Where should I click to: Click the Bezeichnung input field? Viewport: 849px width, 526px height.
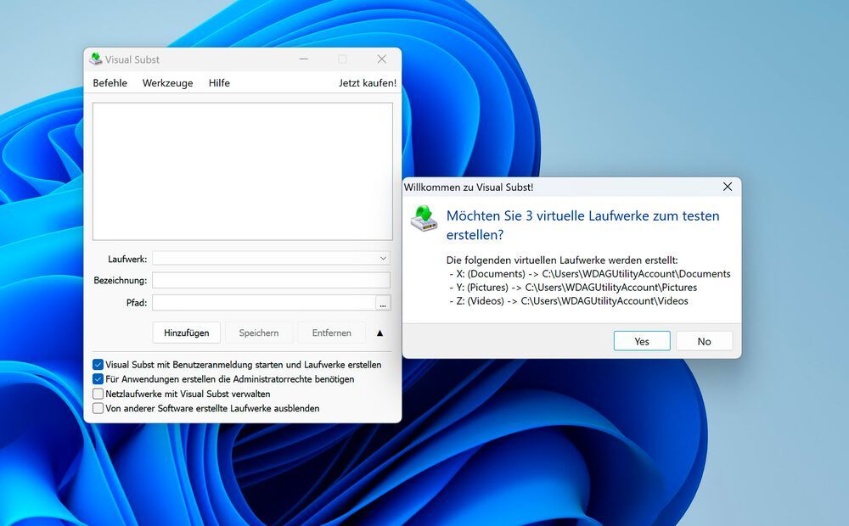tap(270, 280)
